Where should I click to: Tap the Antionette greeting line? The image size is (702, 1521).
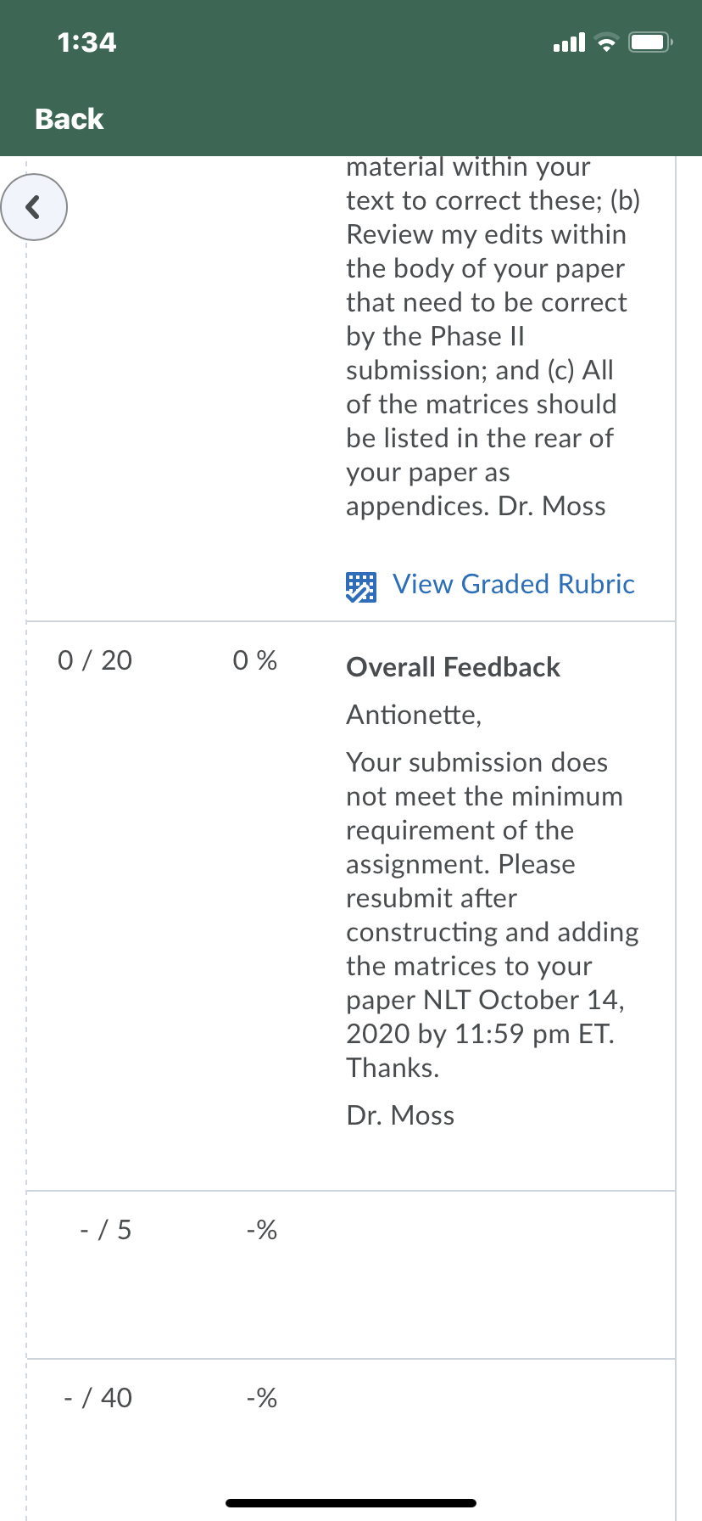[414, 715]
